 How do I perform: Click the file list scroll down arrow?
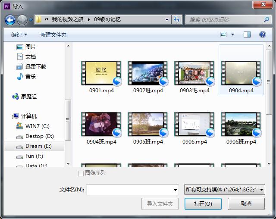[x=269, y=164]
